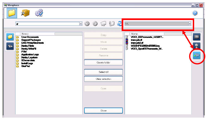Screen dimensions: 208x120
Task: Select the network globe icon on right sidebar
Action: [197, 46]
